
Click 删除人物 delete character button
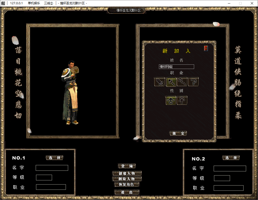pyautogui.click(x=127, y=179)
